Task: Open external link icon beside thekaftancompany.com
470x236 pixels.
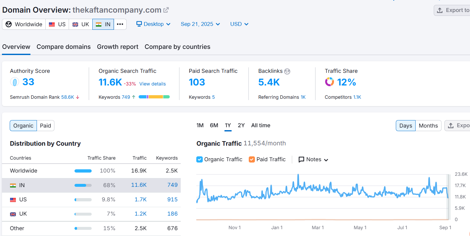Action: pyautogui.click(x=166, y=10)
